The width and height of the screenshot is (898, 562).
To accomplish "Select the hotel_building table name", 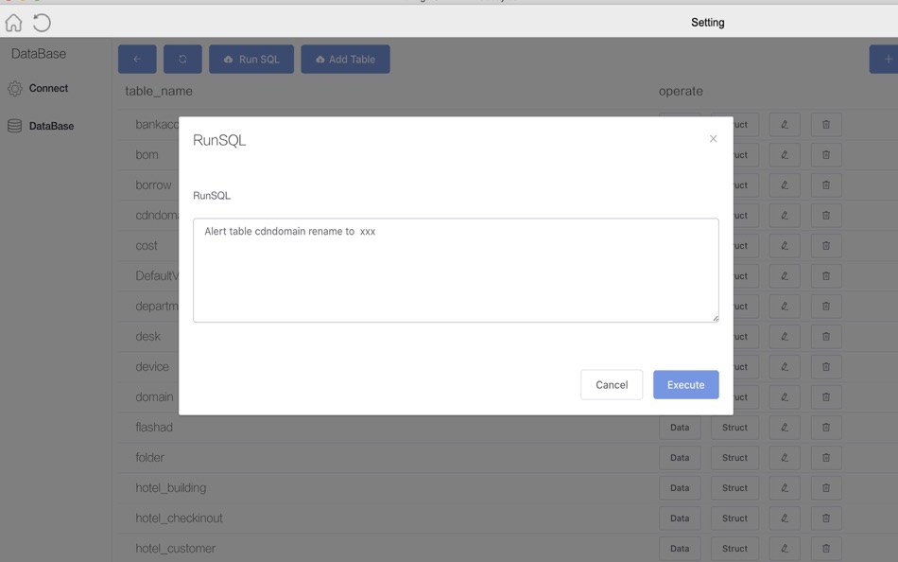I will tap(171, 488).
